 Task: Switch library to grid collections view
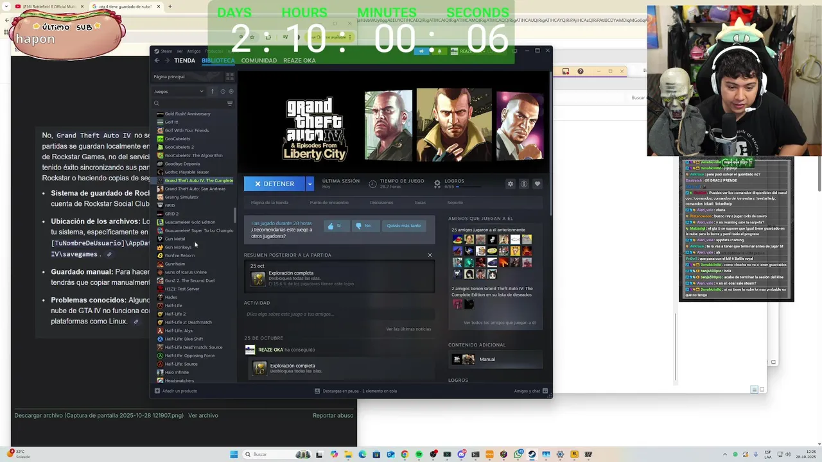coord(230,76)
